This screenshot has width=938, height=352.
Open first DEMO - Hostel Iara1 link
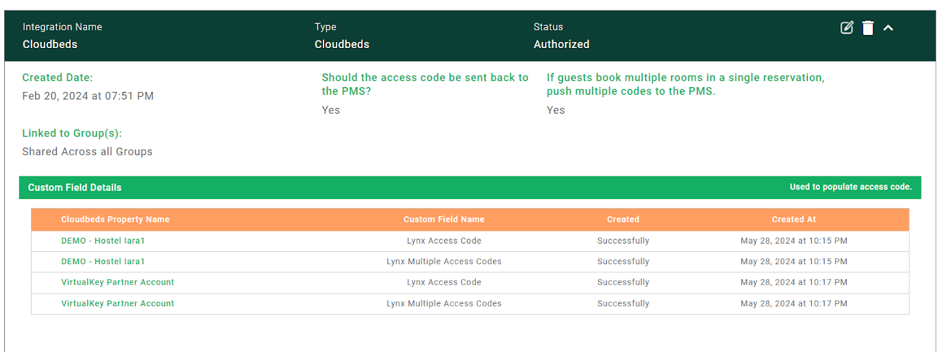(103, 241)
